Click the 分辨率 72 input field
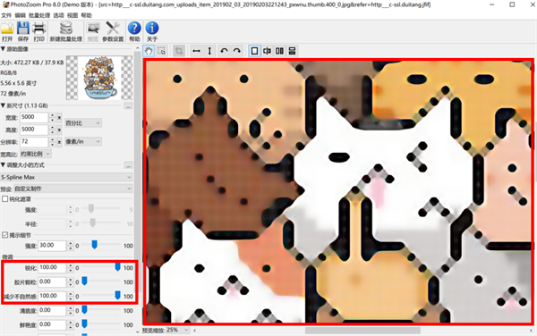The height and width of the screenshot is (336, 537). coord(34,142)
